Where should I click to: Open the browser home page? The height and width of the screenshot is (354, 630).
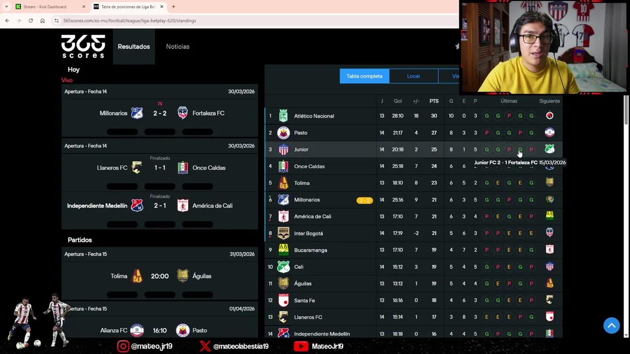pyautogui.click(x=42, y=21)
